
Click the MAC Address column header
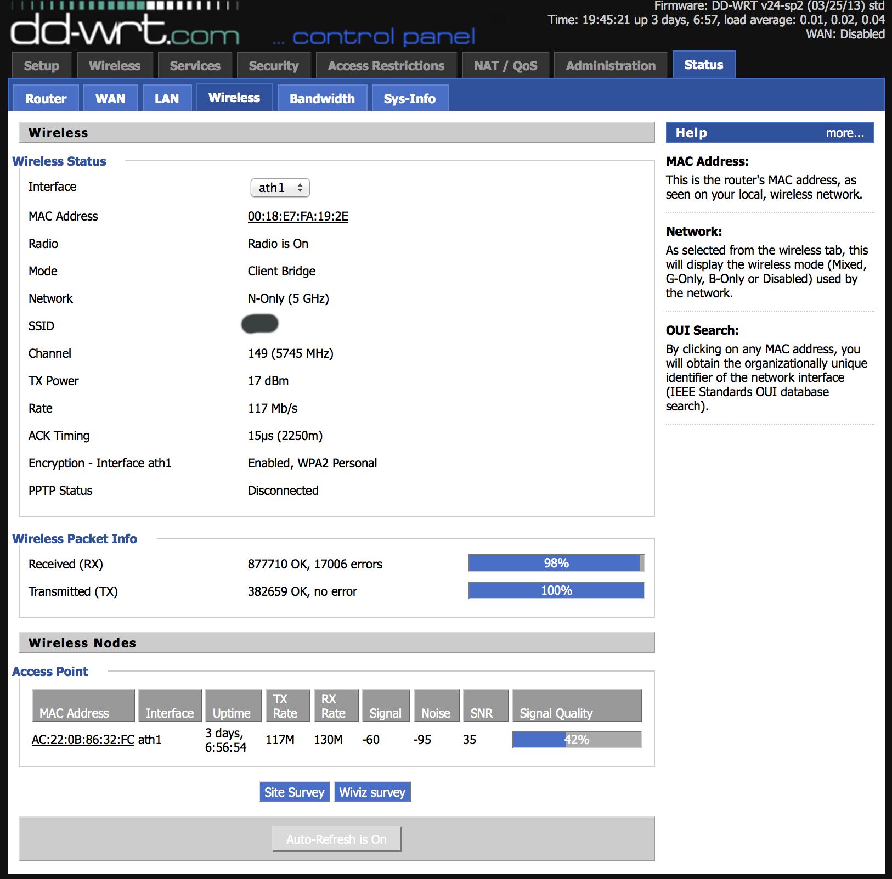(83, 706)
